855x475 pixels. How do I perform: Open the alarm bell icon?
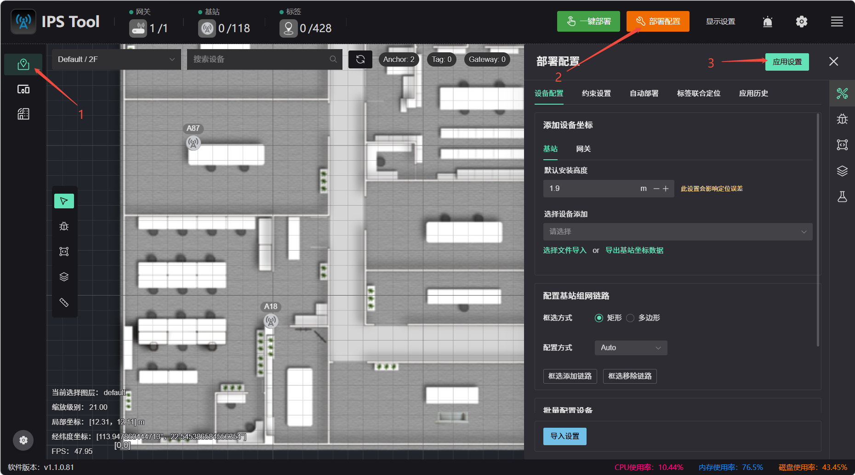[768, 22]
